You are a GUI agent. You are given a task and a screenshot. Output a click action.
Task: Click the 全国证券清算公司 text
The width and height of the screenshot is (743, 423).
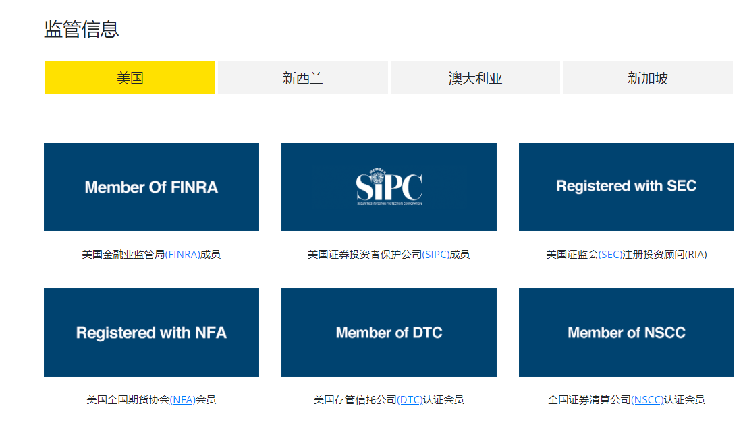[589, 400]
